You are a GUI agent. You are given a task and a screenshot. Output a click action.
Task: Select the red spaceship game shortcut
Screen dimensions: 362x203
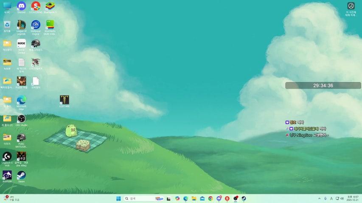coord(36,64)
